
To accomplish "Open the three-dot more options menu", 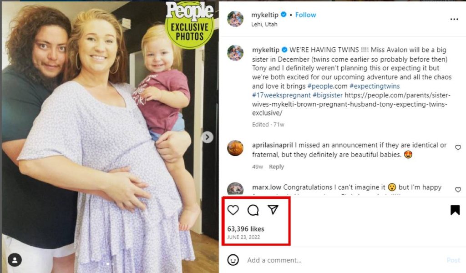I will coord(454,19).
